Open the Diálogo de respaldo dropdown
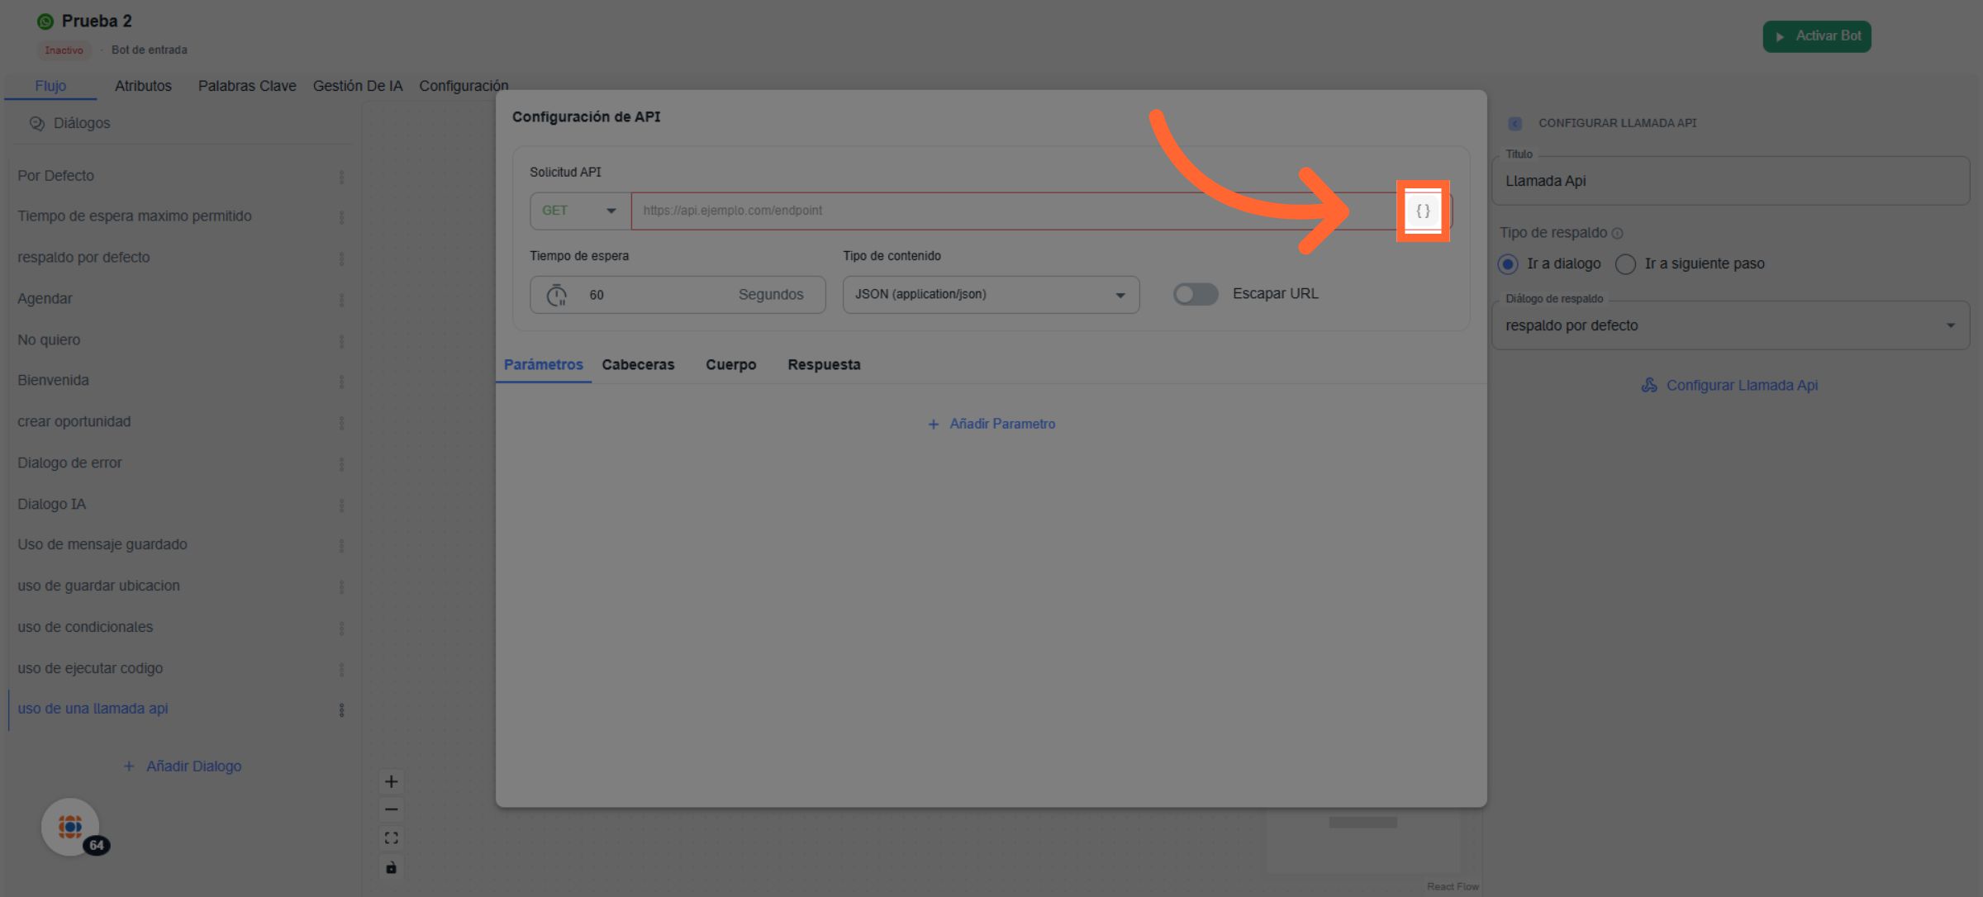The height and width of the screenshot is (897, 1983). [x=1729, y=325]
